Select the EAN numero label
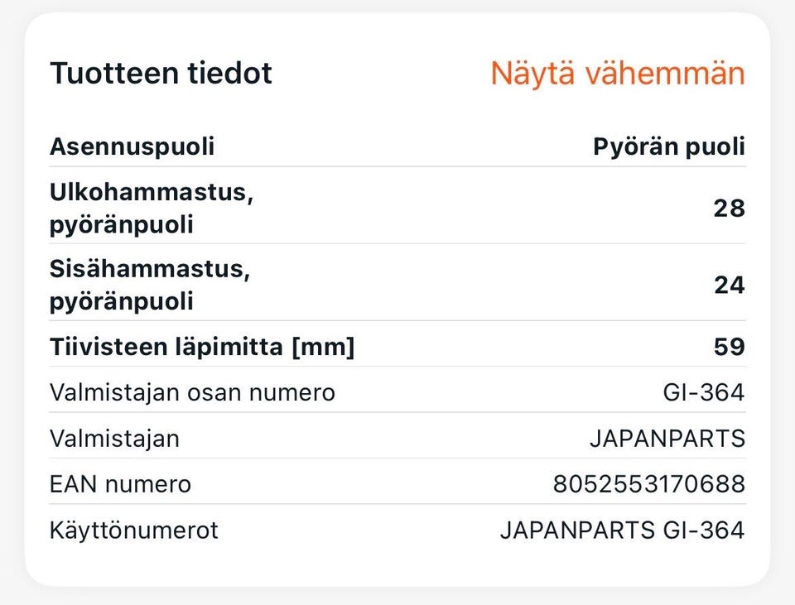Viewport: 795px width, 605px height. click(x=120, y=483)
